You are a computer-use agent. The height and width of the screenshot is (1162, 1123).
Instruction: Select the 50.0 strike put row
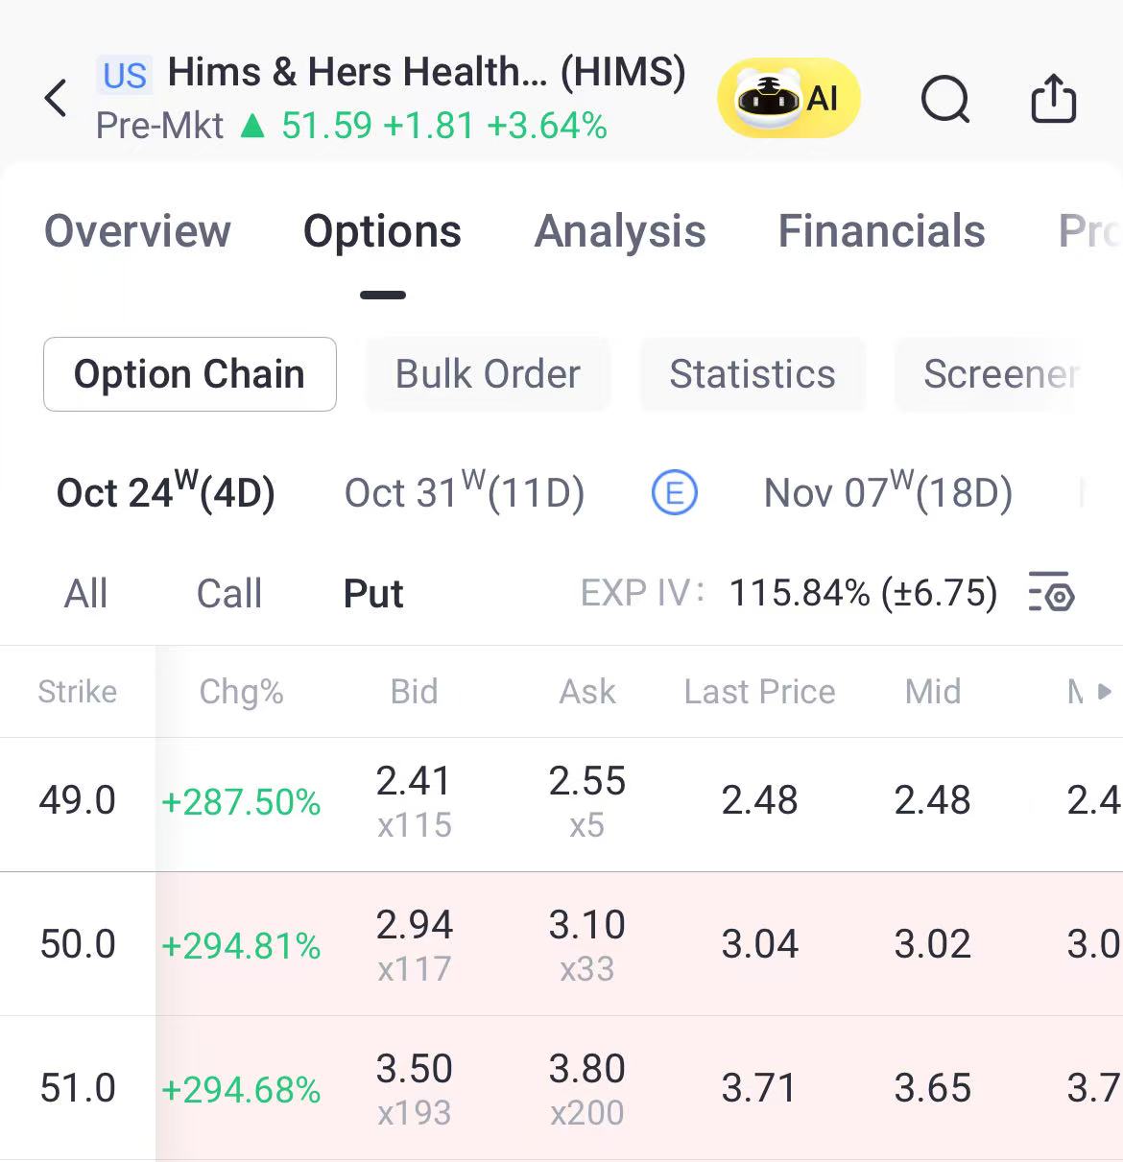(x=561, y=944)
